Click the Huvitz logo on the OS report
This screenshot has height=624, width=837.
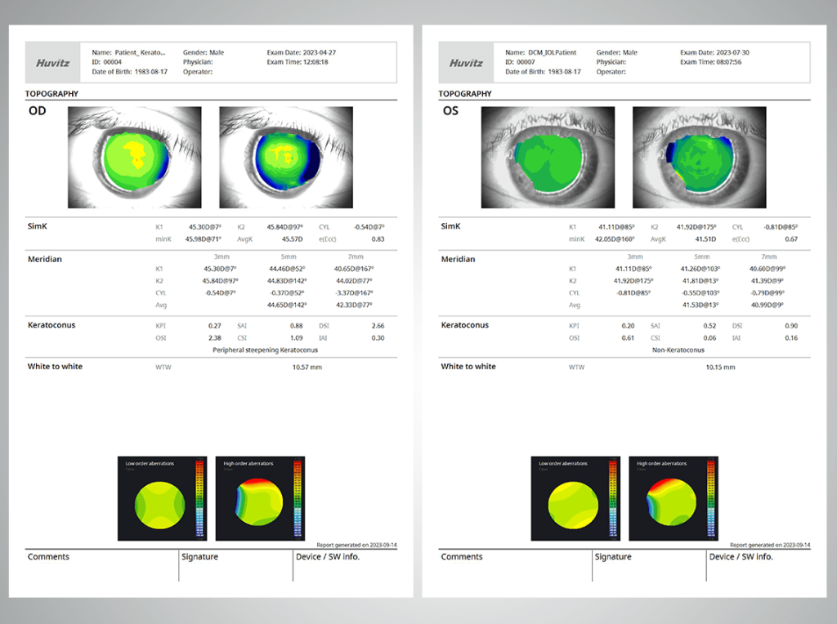point(466,62)
